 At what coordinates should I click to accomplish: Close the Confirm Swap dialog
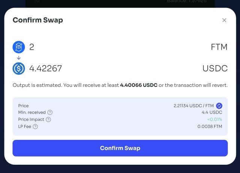[x=224, y=20]
